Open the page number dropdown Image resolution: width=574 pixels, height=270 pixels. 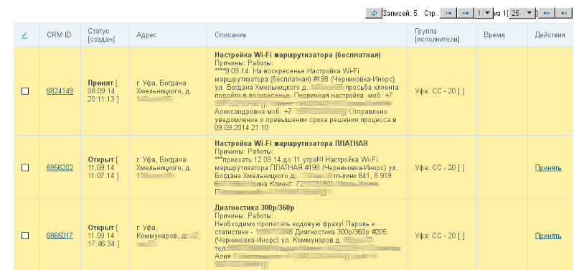(484, 13)
